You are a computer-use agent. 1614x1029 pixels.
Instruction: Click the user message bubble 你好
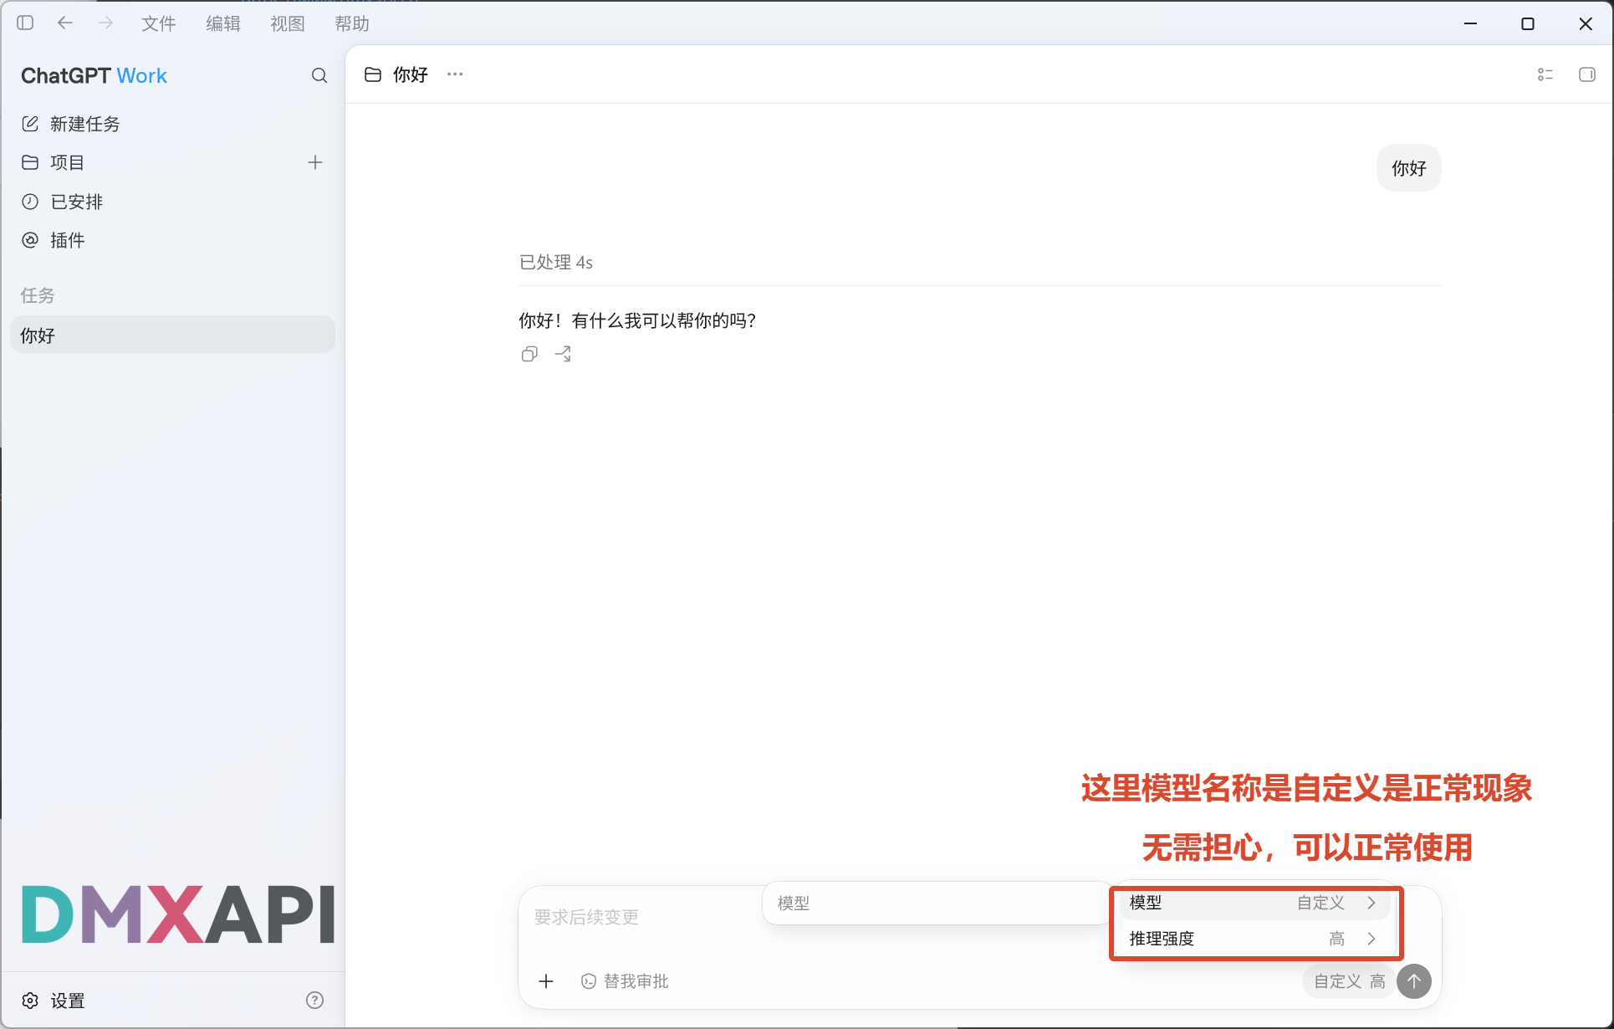1409,168
